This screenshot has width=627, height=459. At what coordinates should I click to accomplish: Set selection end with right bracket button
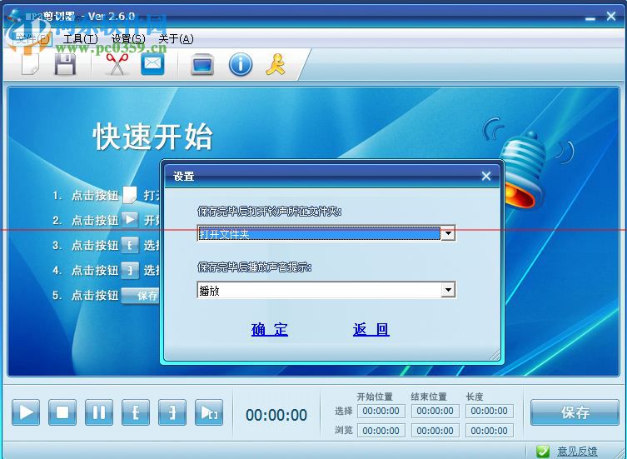coord(172,412)
